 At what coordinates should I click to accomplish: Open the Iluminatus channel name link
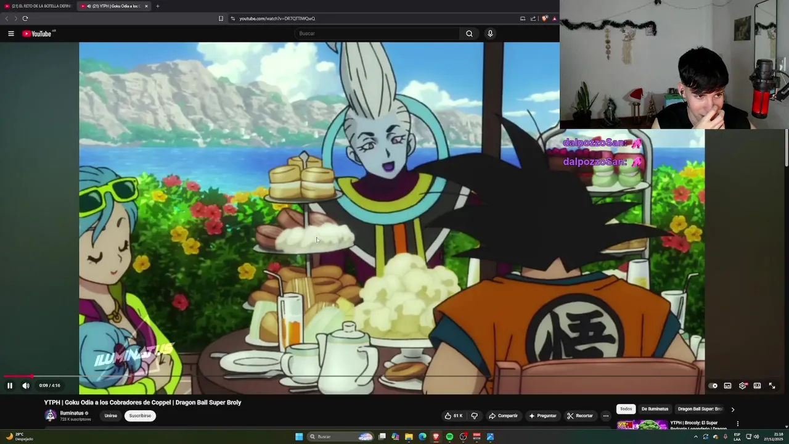click(x=72, y=413)
